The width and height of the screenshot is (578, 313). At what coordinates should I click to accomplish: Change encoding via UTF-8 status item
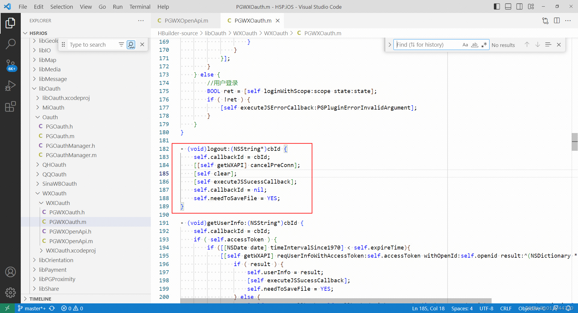pos(486,308)
